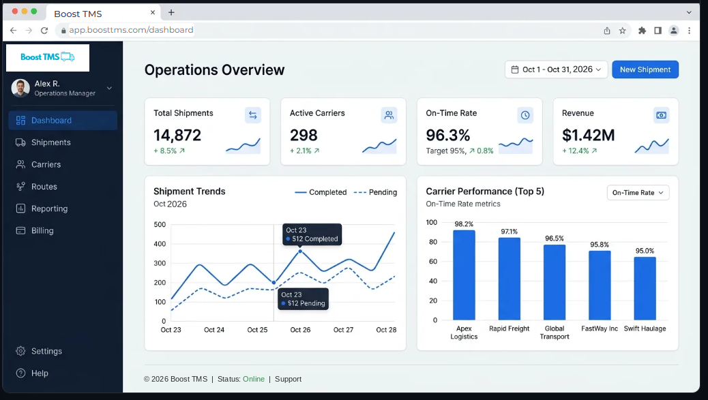Image resolution: width=708 pixels, height=400 pixels.
Task: Click the On-Time Rate clock icon
Action: (525, 115)
